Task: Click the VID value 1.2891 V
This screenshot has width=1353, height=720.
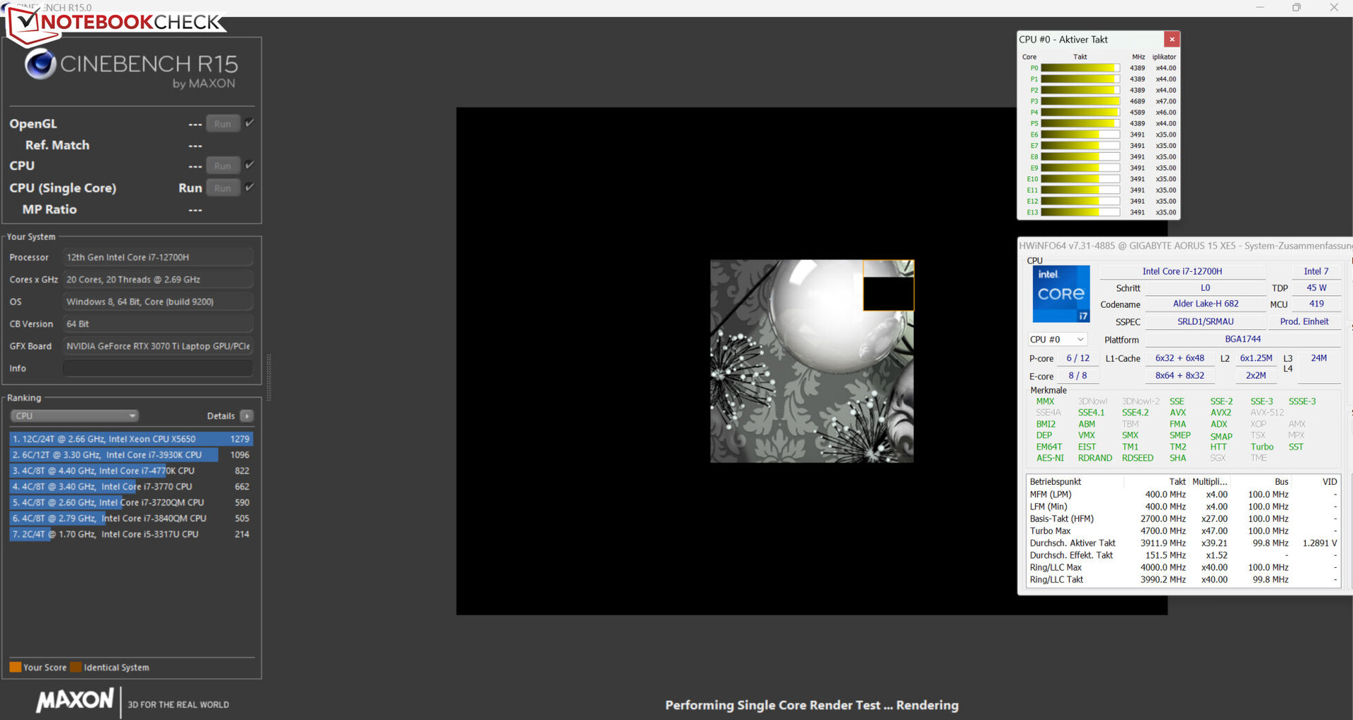Action: pos(1319,543)
